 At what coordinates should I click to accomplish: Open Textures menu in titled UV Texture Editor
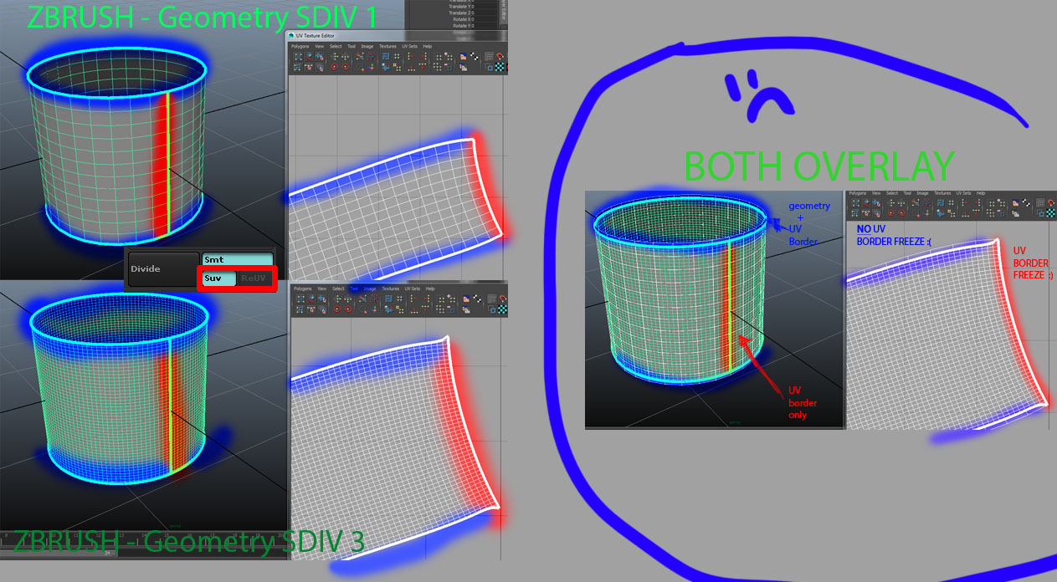coord(387,46)
